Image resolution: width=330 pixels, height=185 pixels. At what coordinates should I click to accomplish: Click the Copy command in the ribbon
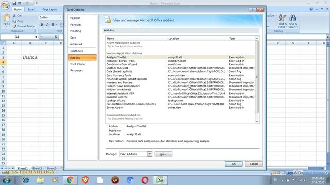click(18, 21)
